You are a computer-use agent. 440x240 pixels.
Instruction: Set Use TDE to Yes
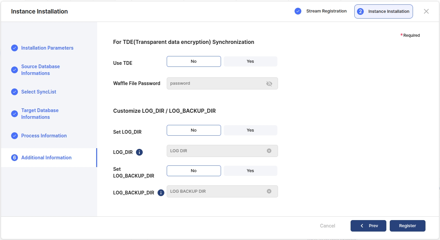tap(250, 61)
